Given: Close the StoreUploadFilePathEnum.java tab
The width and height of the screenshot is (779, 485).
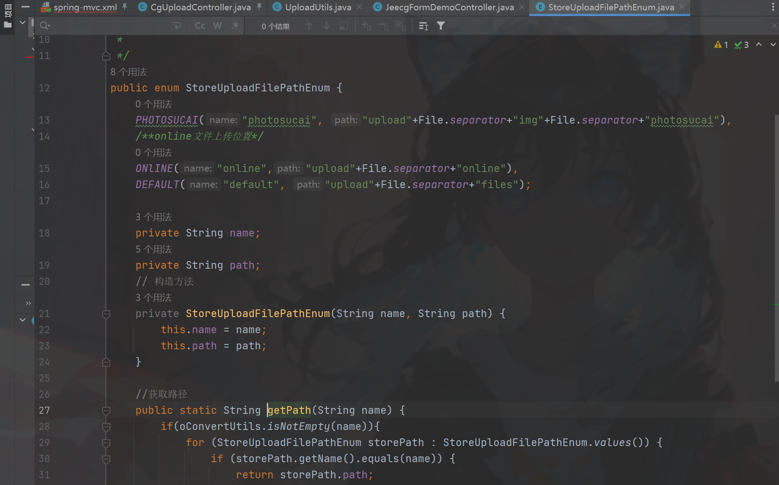Looking at the screenshot, I should coord(682,7).
